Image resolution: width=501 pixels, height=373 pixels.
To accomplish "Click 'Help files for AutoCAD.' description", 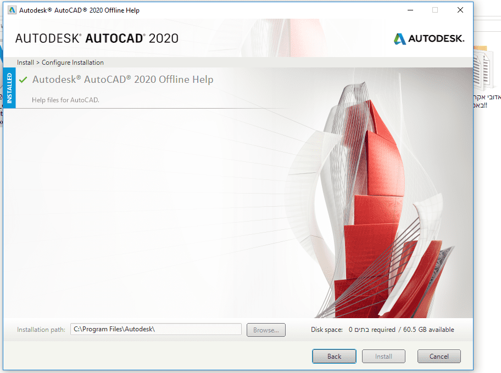I will click(x=65, y=100).
